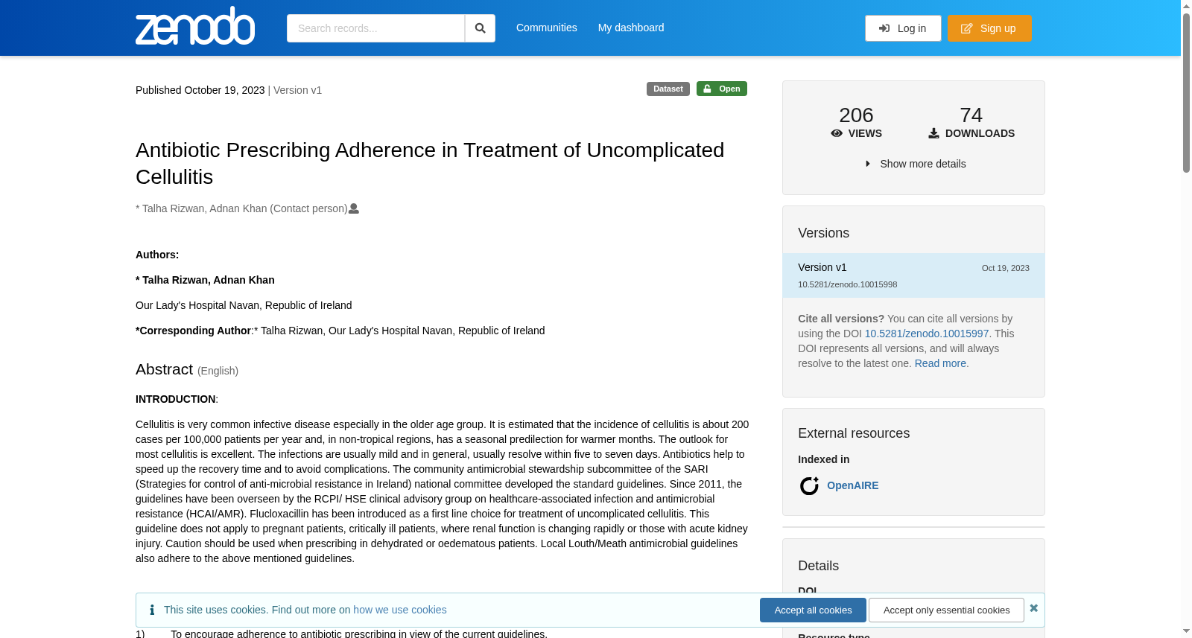Click the download icon next to DOWNLOADS
Image resolution: width=1192 pixels, height=638 pixels.
[x=933, y=133]
